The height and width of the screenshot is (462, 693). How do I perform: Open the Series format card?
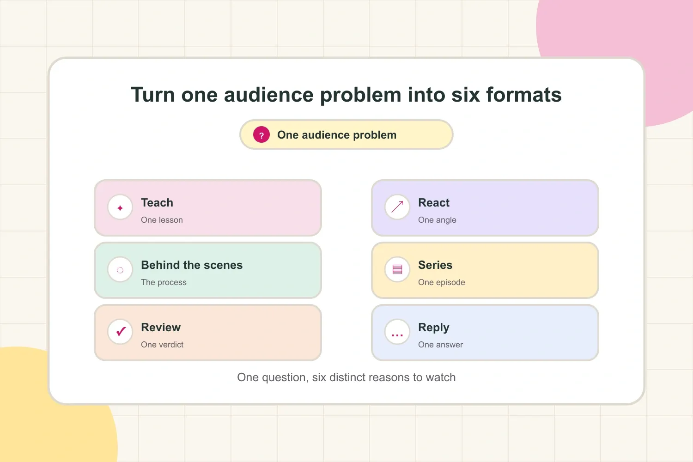485,270
